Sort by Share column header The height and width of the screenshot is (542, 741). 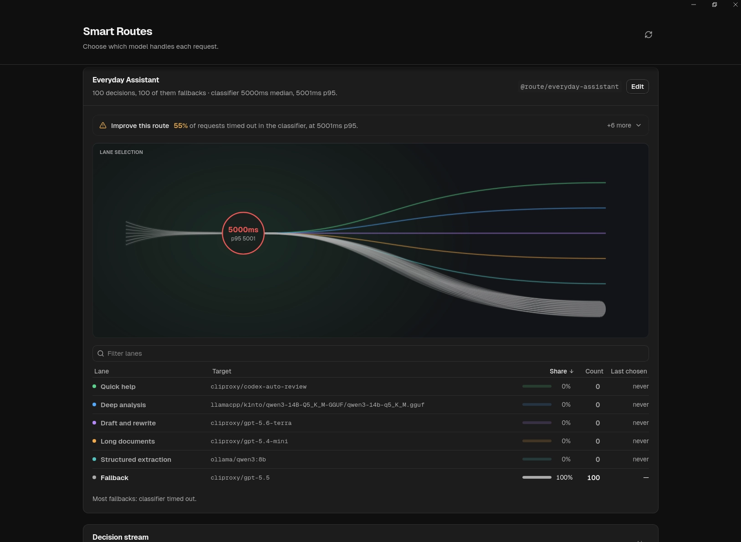[562, 371]
